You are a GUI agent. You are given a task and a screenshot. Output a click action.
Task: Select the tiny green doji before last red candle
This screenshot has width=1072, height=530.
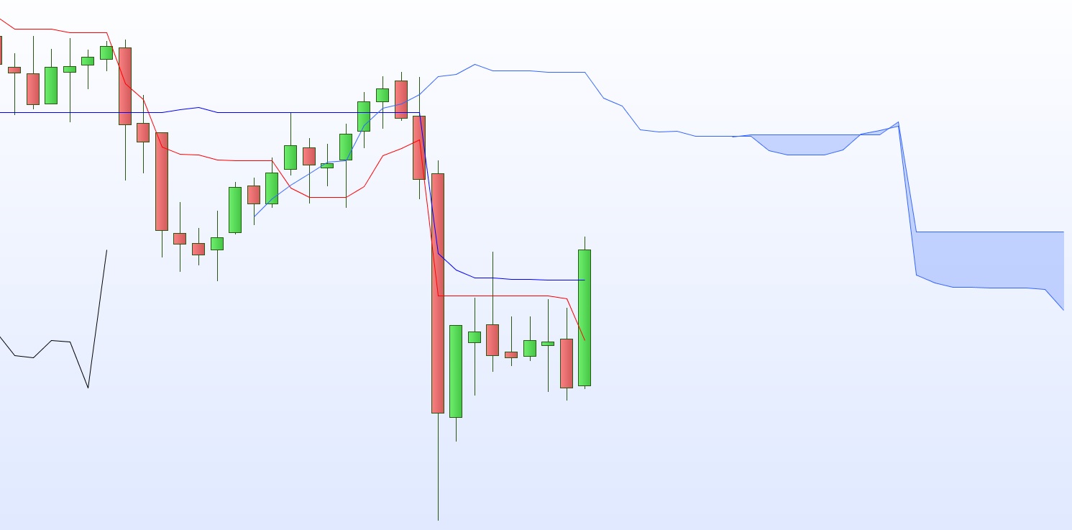[x=548, y=344]
